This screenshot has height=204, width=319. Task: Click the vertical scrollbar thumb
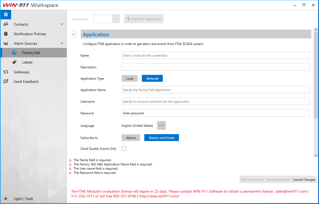316,75
